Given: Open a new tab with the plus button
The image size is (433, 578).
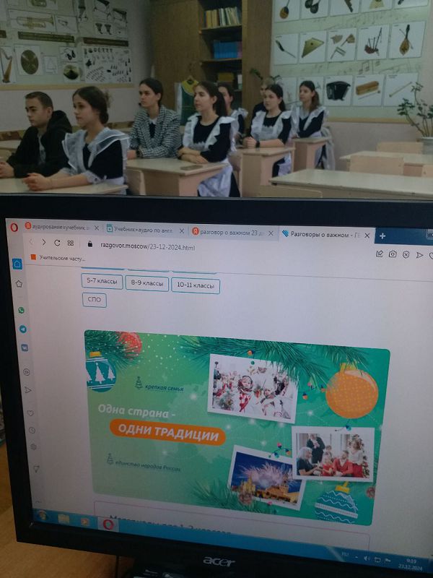Looking at the screenshot, I should (382, 236).
